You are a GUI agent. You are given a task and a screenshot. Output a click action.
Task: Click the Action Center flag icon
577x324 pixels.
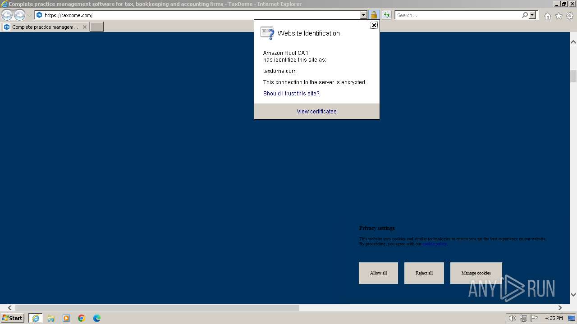pos(534,318)
